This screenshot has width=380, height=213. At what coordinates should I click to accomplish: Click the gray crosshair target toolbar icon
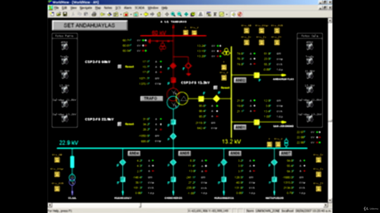(167, 14)
